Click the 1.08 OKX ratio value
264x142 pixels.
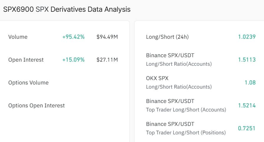250,83
